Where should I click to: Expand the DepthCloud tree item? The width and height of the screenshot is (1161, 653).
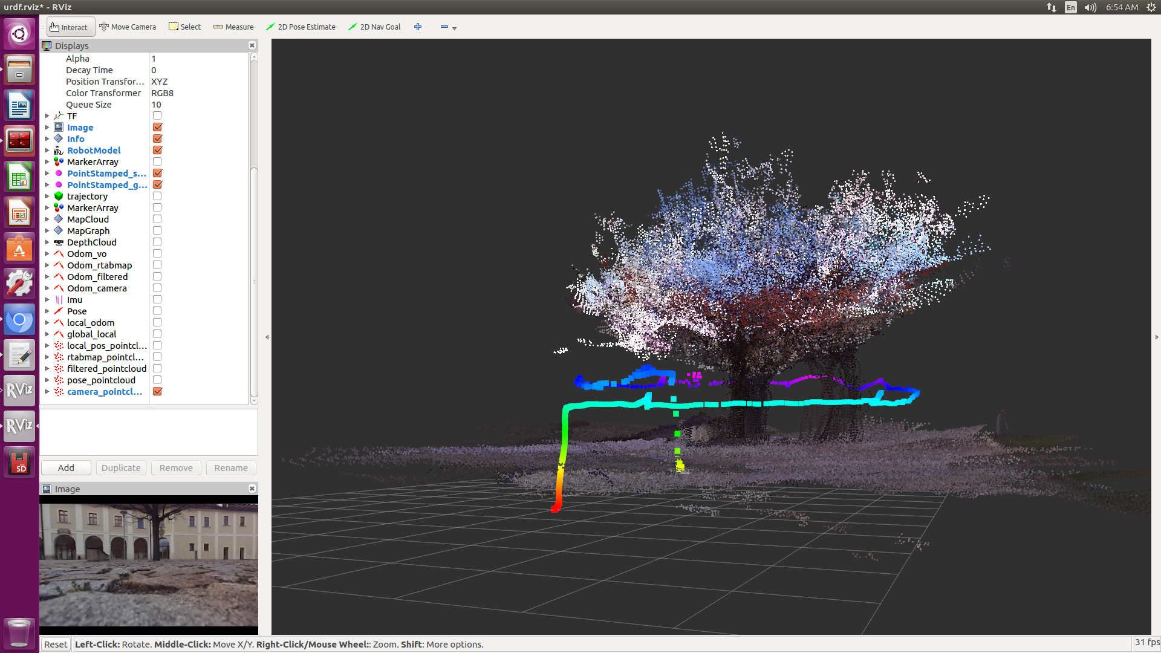(47, 242)
